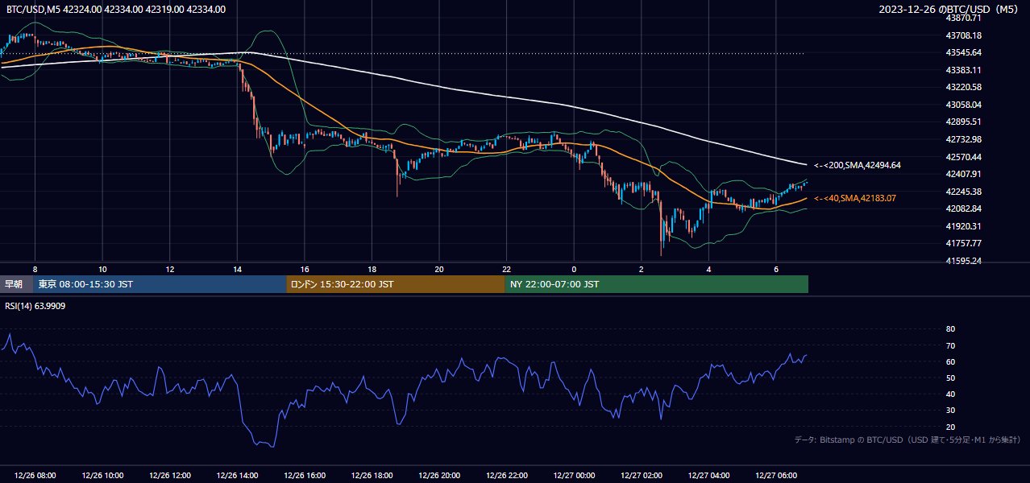Select the ロンドン 15:30-22:00 JST session bar

(x=396, y=284)
